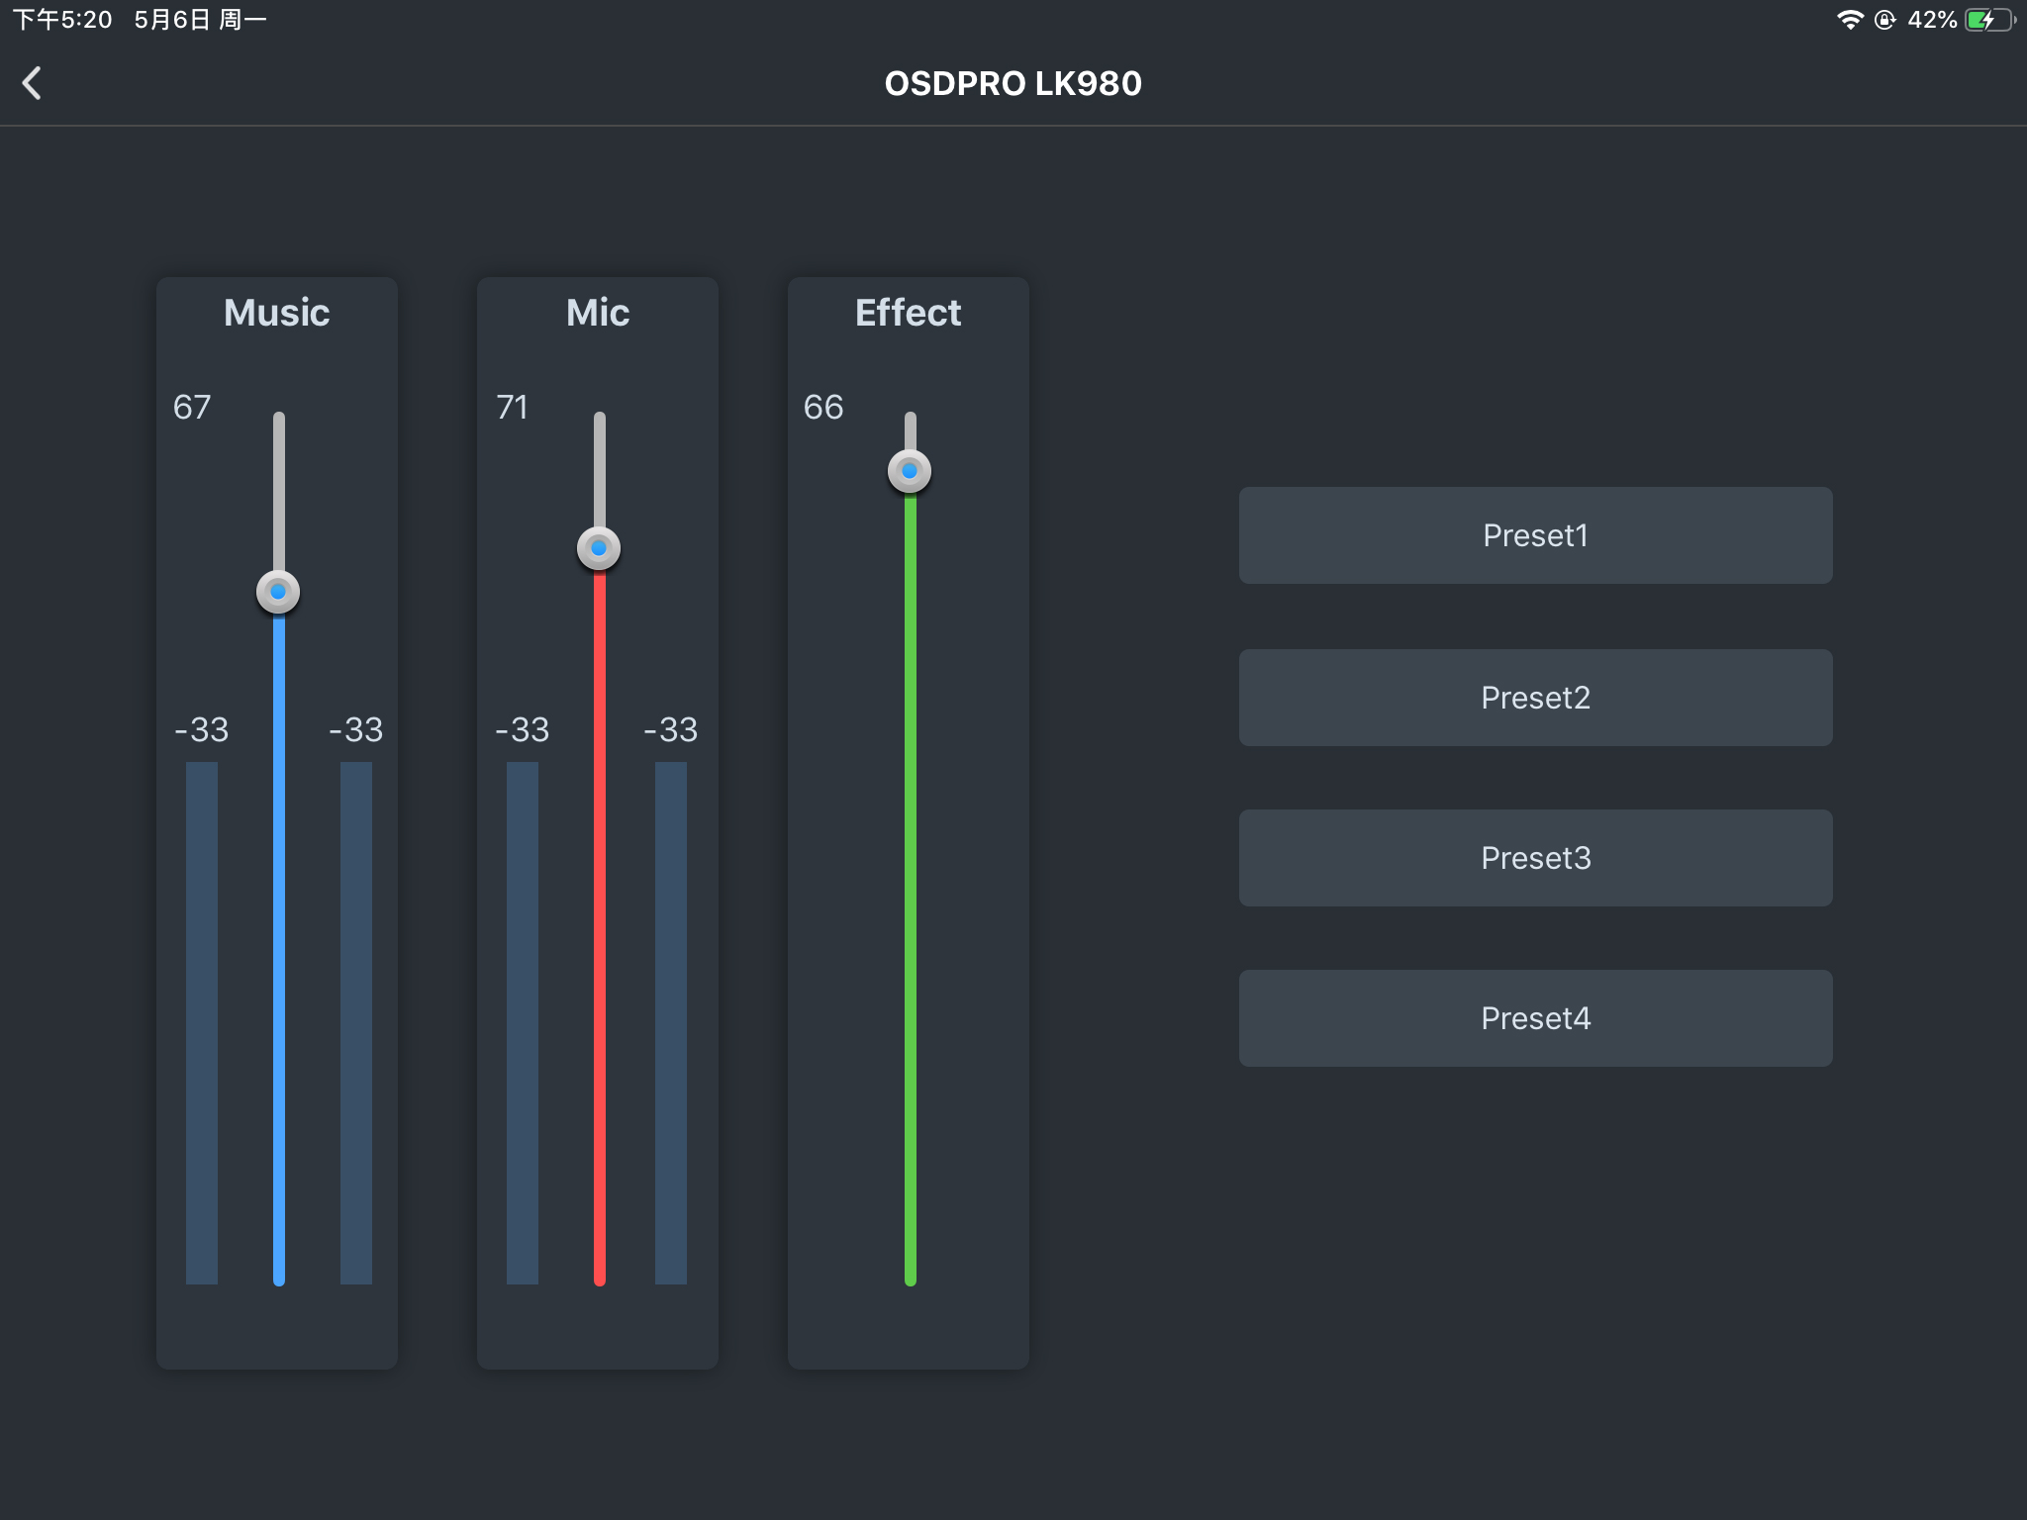Click the Effect value 66
Screen dimensions: 2027x1520
click(823, 407)
